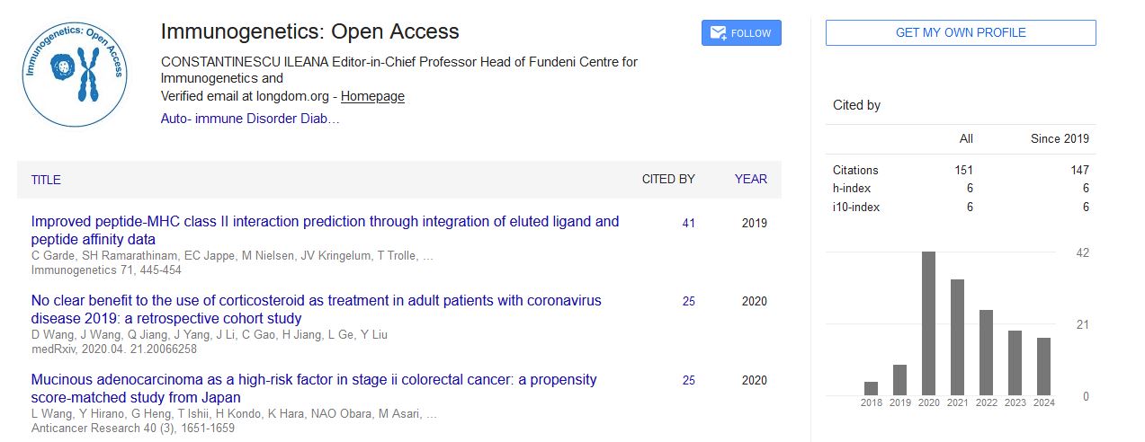Click the Immunogenetics journal logo thumbnail
Image resolution: width=1145 pixels, height=442 pixels.
click(x=74, y=73)
